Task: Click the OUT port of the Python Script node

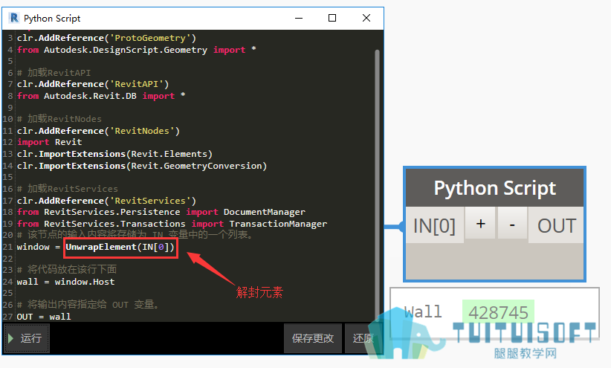Action: (x=557, y=225)
